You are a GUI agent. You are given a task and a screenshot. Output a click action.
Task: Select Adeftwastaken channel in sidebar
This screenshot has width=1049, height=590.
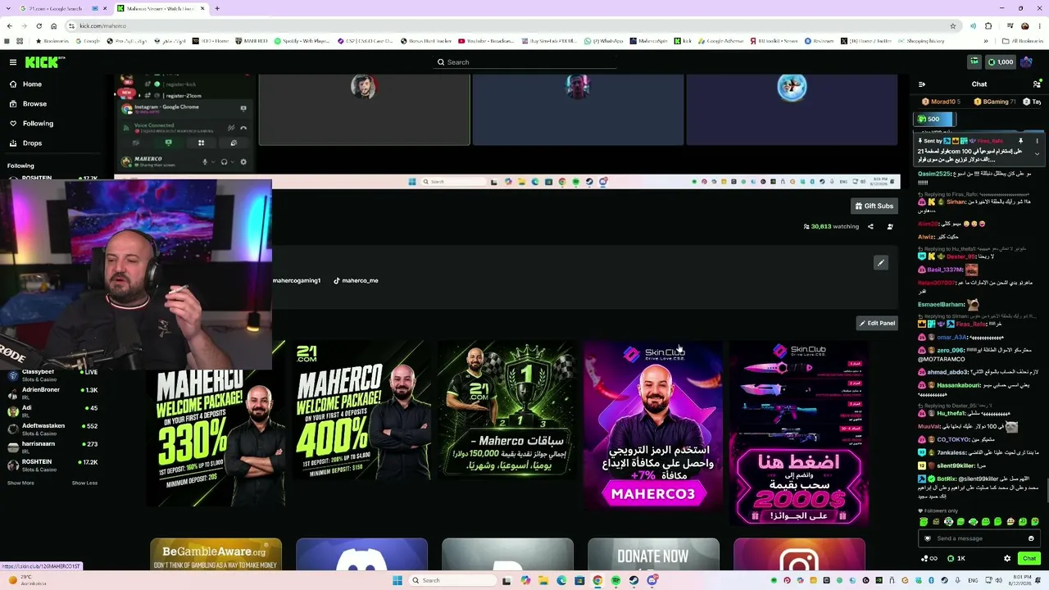coord(53,429)
